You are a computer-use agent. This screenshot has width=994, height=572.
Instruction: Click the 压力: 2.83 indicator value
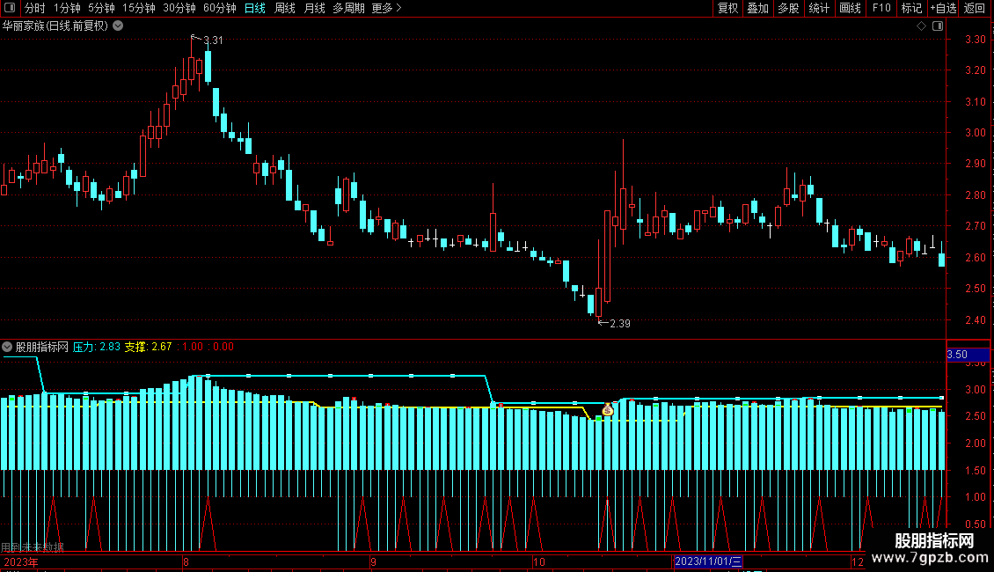coord(97,347)
